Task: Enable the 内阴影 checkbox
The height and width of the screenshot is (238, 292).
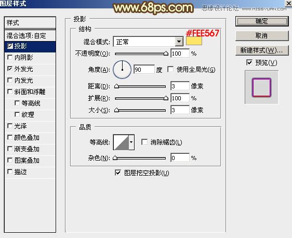Action: [10, 57]
